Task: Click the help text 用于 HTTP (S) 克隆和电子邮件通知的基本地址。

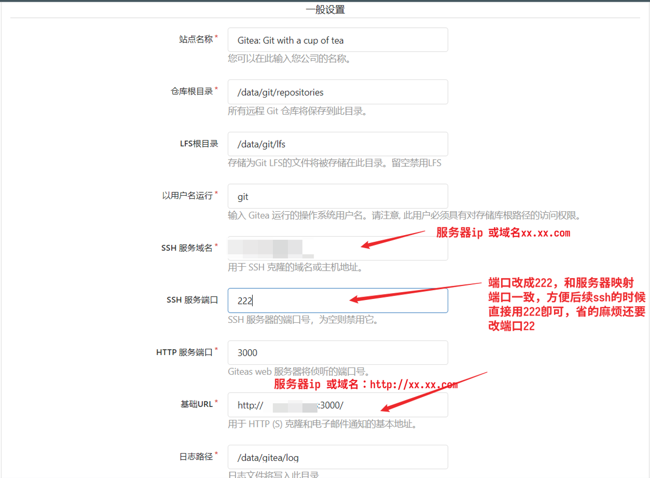Action: 322,424
